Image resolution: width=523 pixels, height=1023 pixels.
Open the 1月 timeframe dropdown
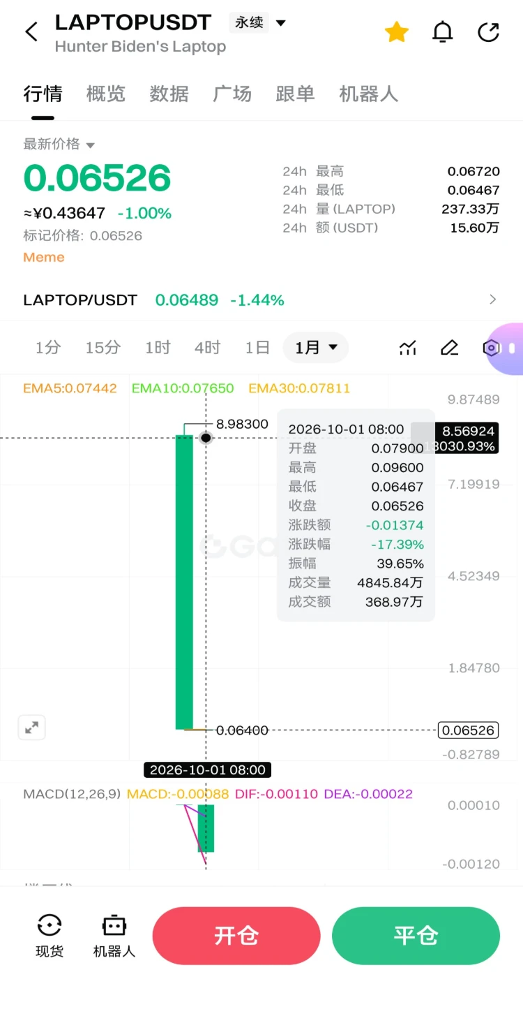pyautogui.click(x=316, y=347)
